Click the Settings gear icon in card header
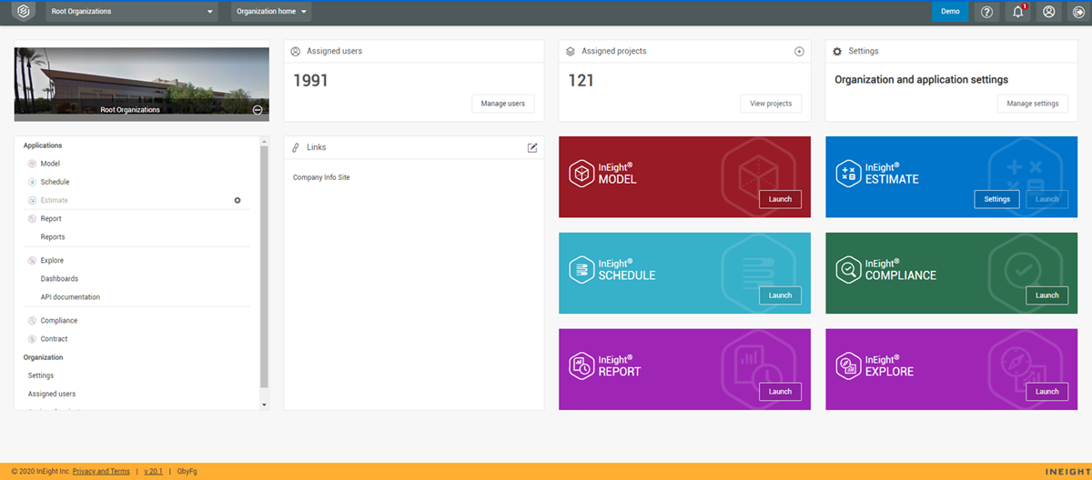Screen dimensions: 1092x480 tap(837, 52)
